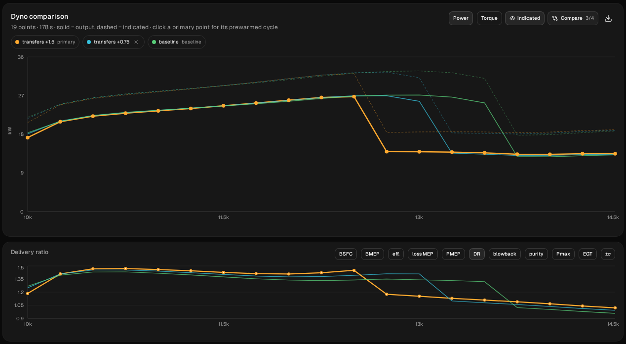Show the BSFC metric
Viewport: 626px width, 344px height.
click(346, 254)
